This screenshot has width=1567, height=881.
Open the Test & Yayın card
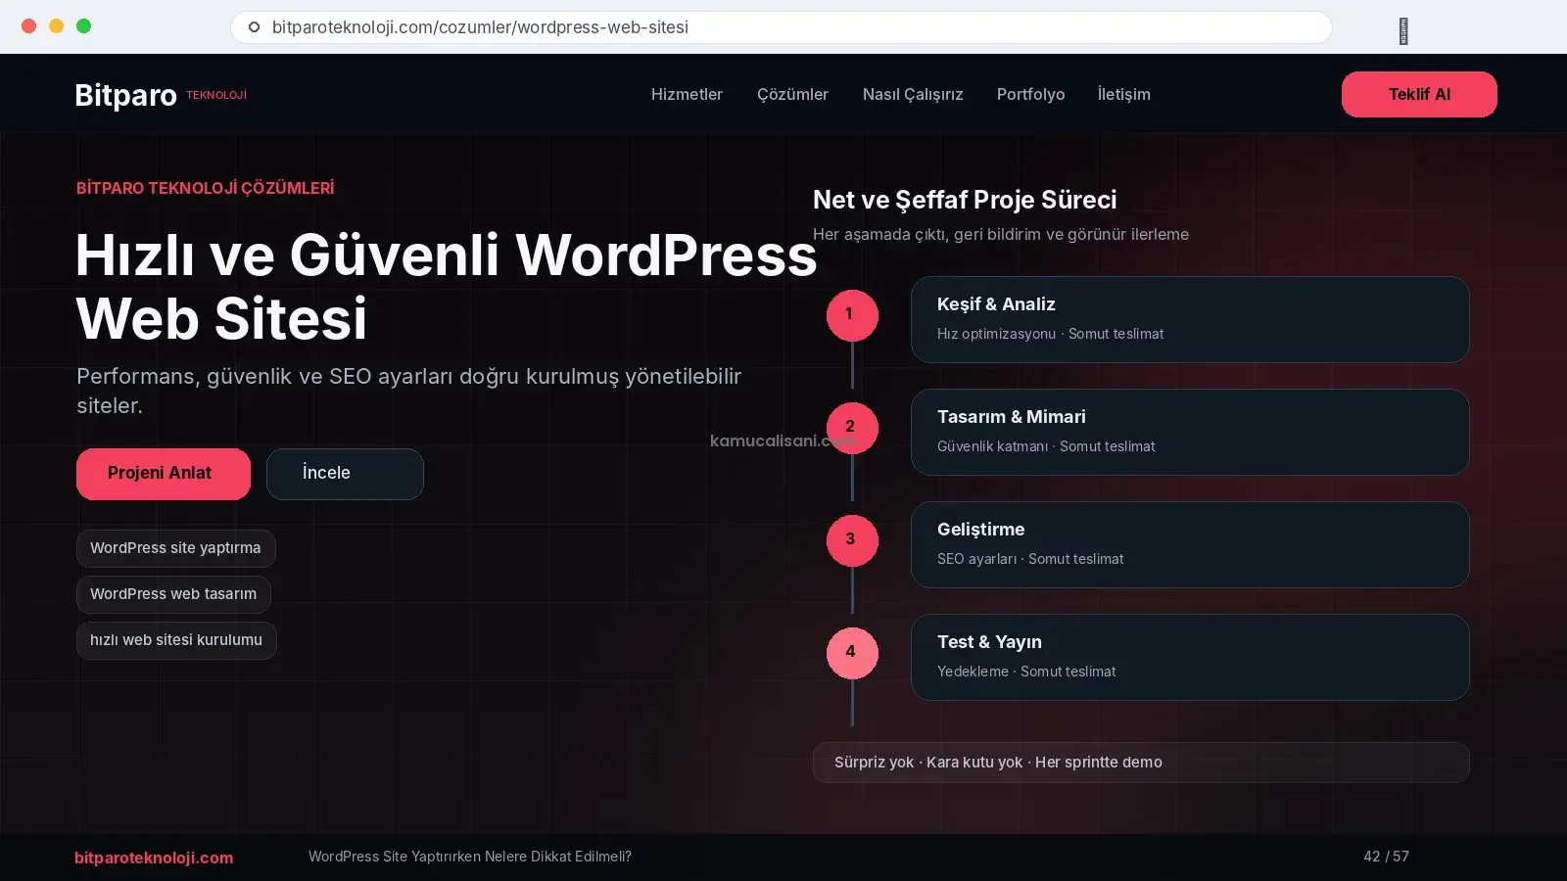pos(1190,657)
